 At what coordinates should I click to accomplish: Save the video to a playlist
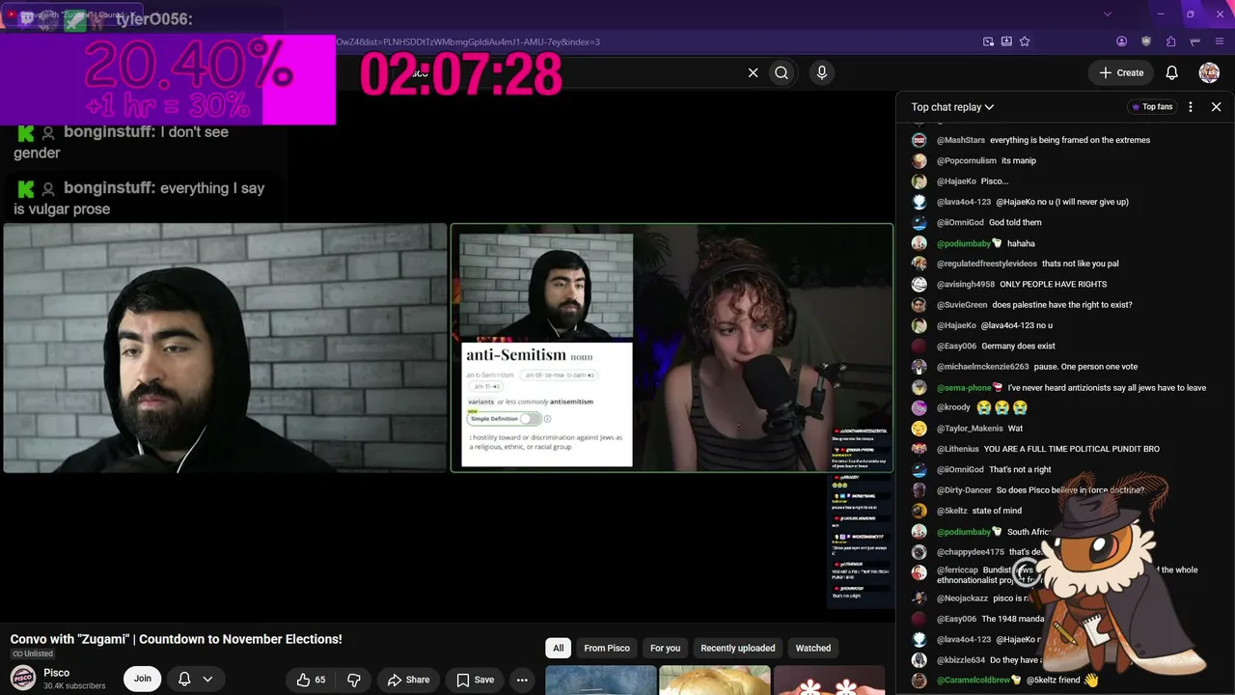pos(475,680)
